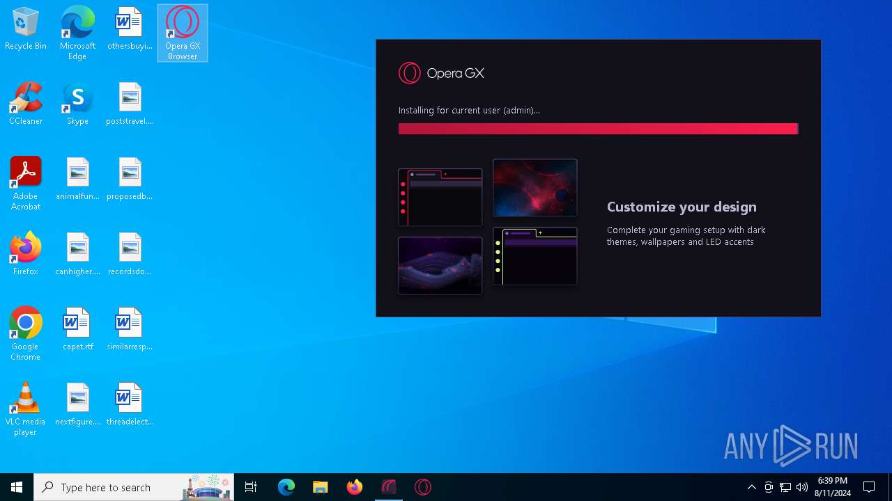This screenshot has height=501, width=892.
Task: Click the Opera GX logo in installer
Action: (x=441, y=73)
